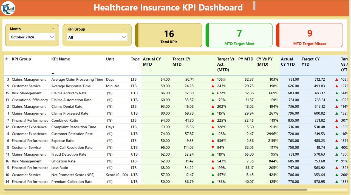Sort by KPI Name column header

click(x=61, y=59)
